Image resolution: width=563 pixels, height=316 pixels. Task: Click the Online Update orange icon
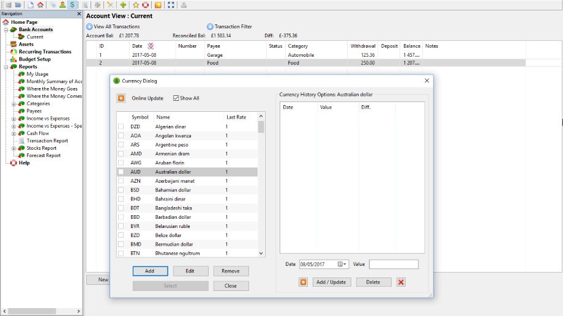(x=121, y=98)
